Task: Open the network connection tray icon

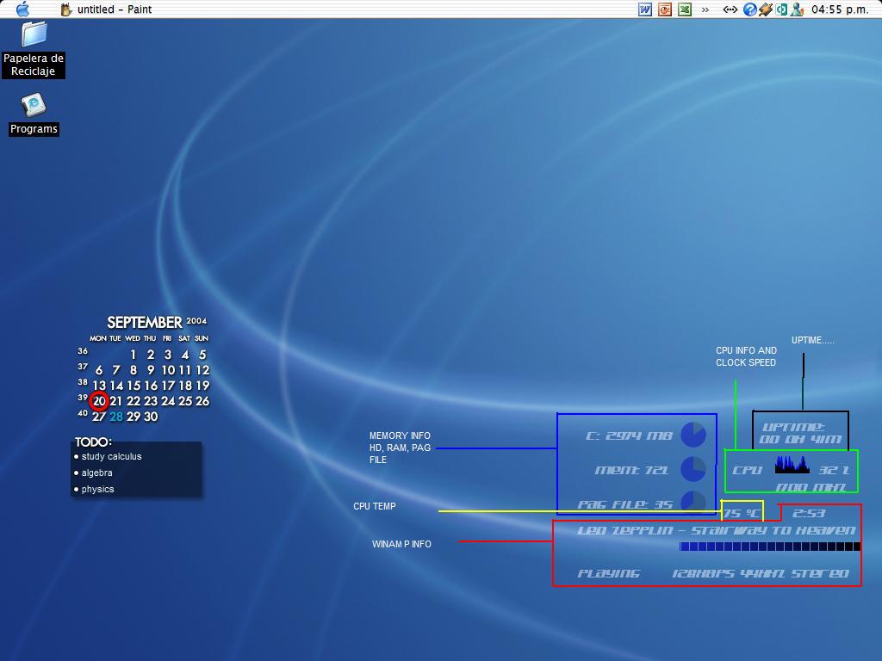Action: tap(730, 9)
